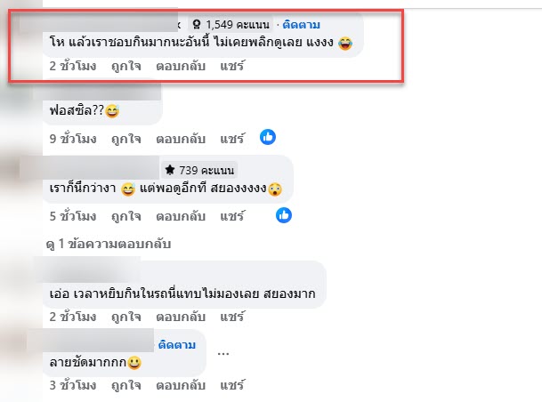Expand ดู 1 ข้อความตอบกลับ replies

109,244
